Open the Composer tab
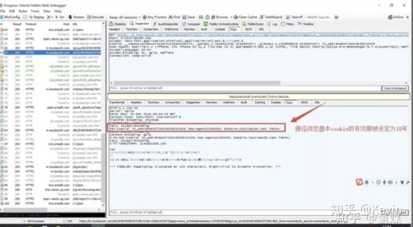Viewport: 413px width, 227px height. tap(191, 24)
